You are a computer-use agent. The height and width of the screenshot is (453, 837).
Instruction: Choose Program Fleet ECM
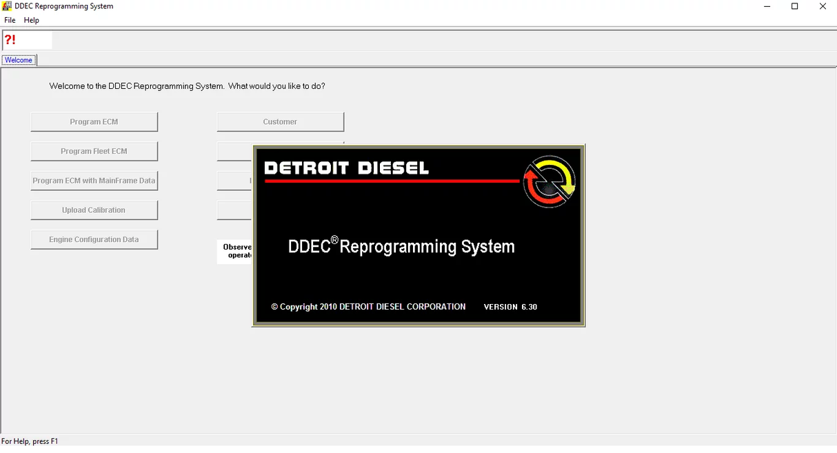[x=94, y=151]
